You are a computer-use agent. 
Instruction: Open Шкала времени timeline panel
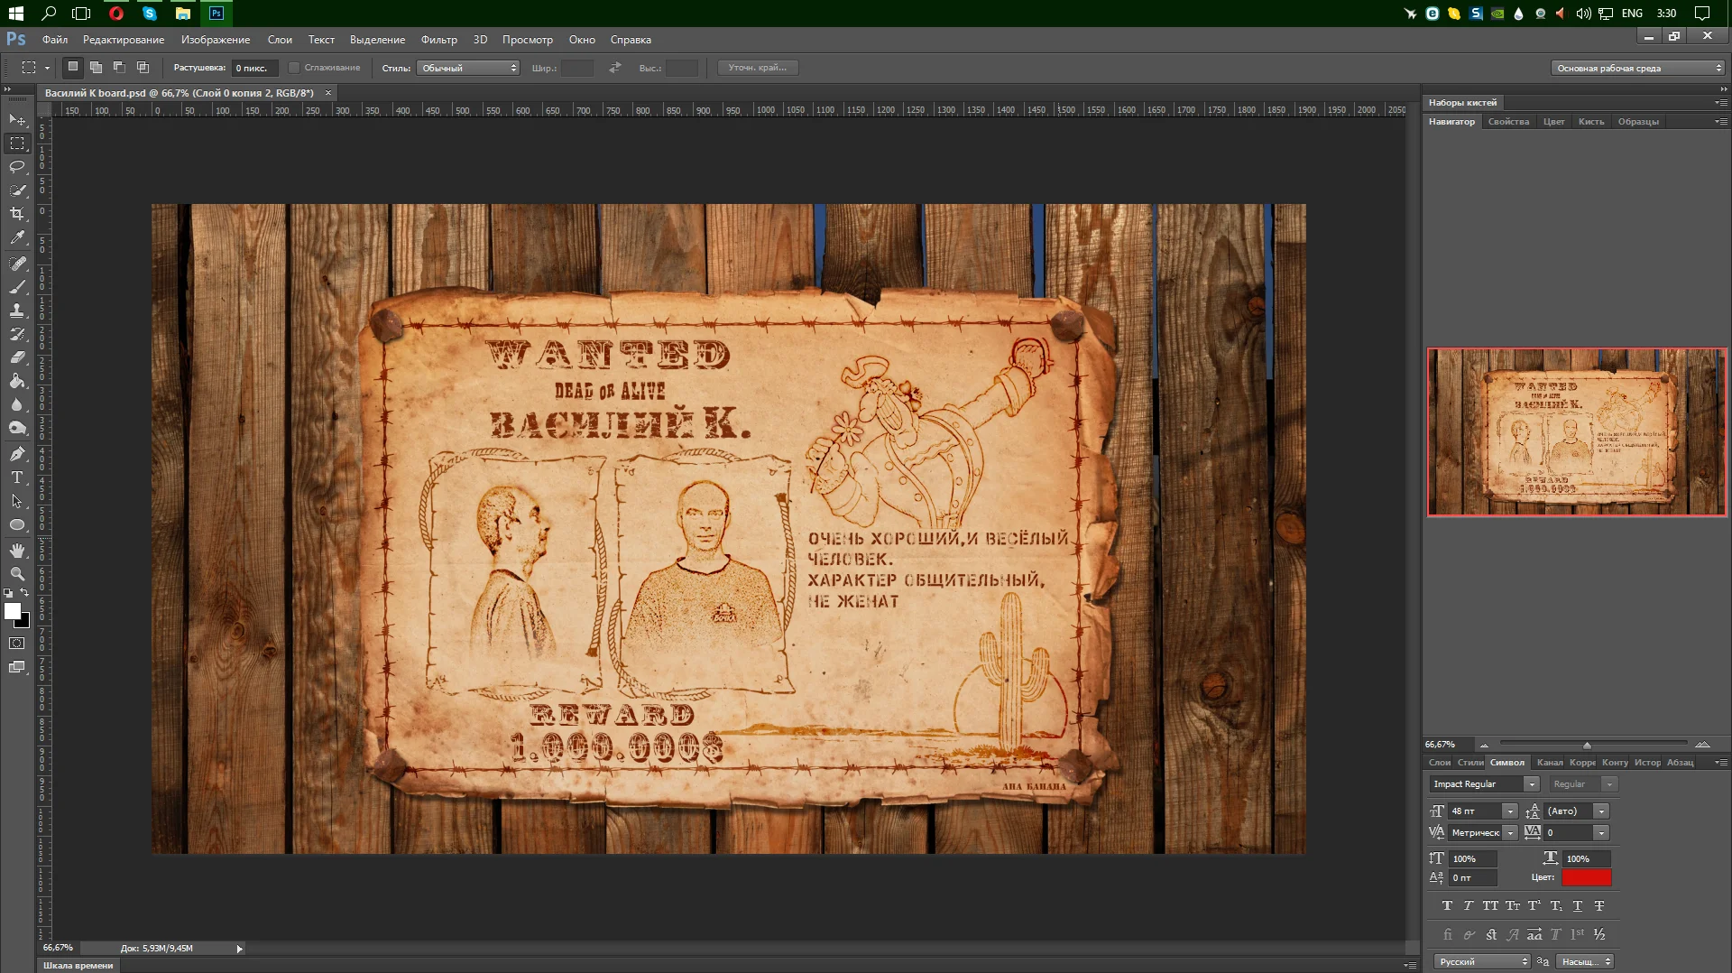78,966
